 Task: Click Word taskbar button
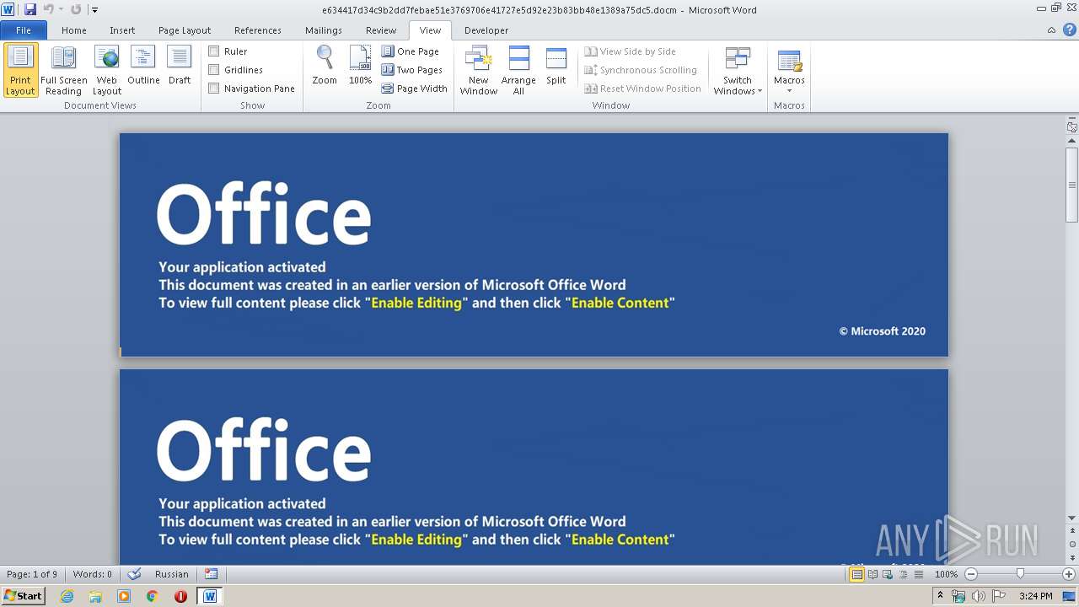(210, 596)
